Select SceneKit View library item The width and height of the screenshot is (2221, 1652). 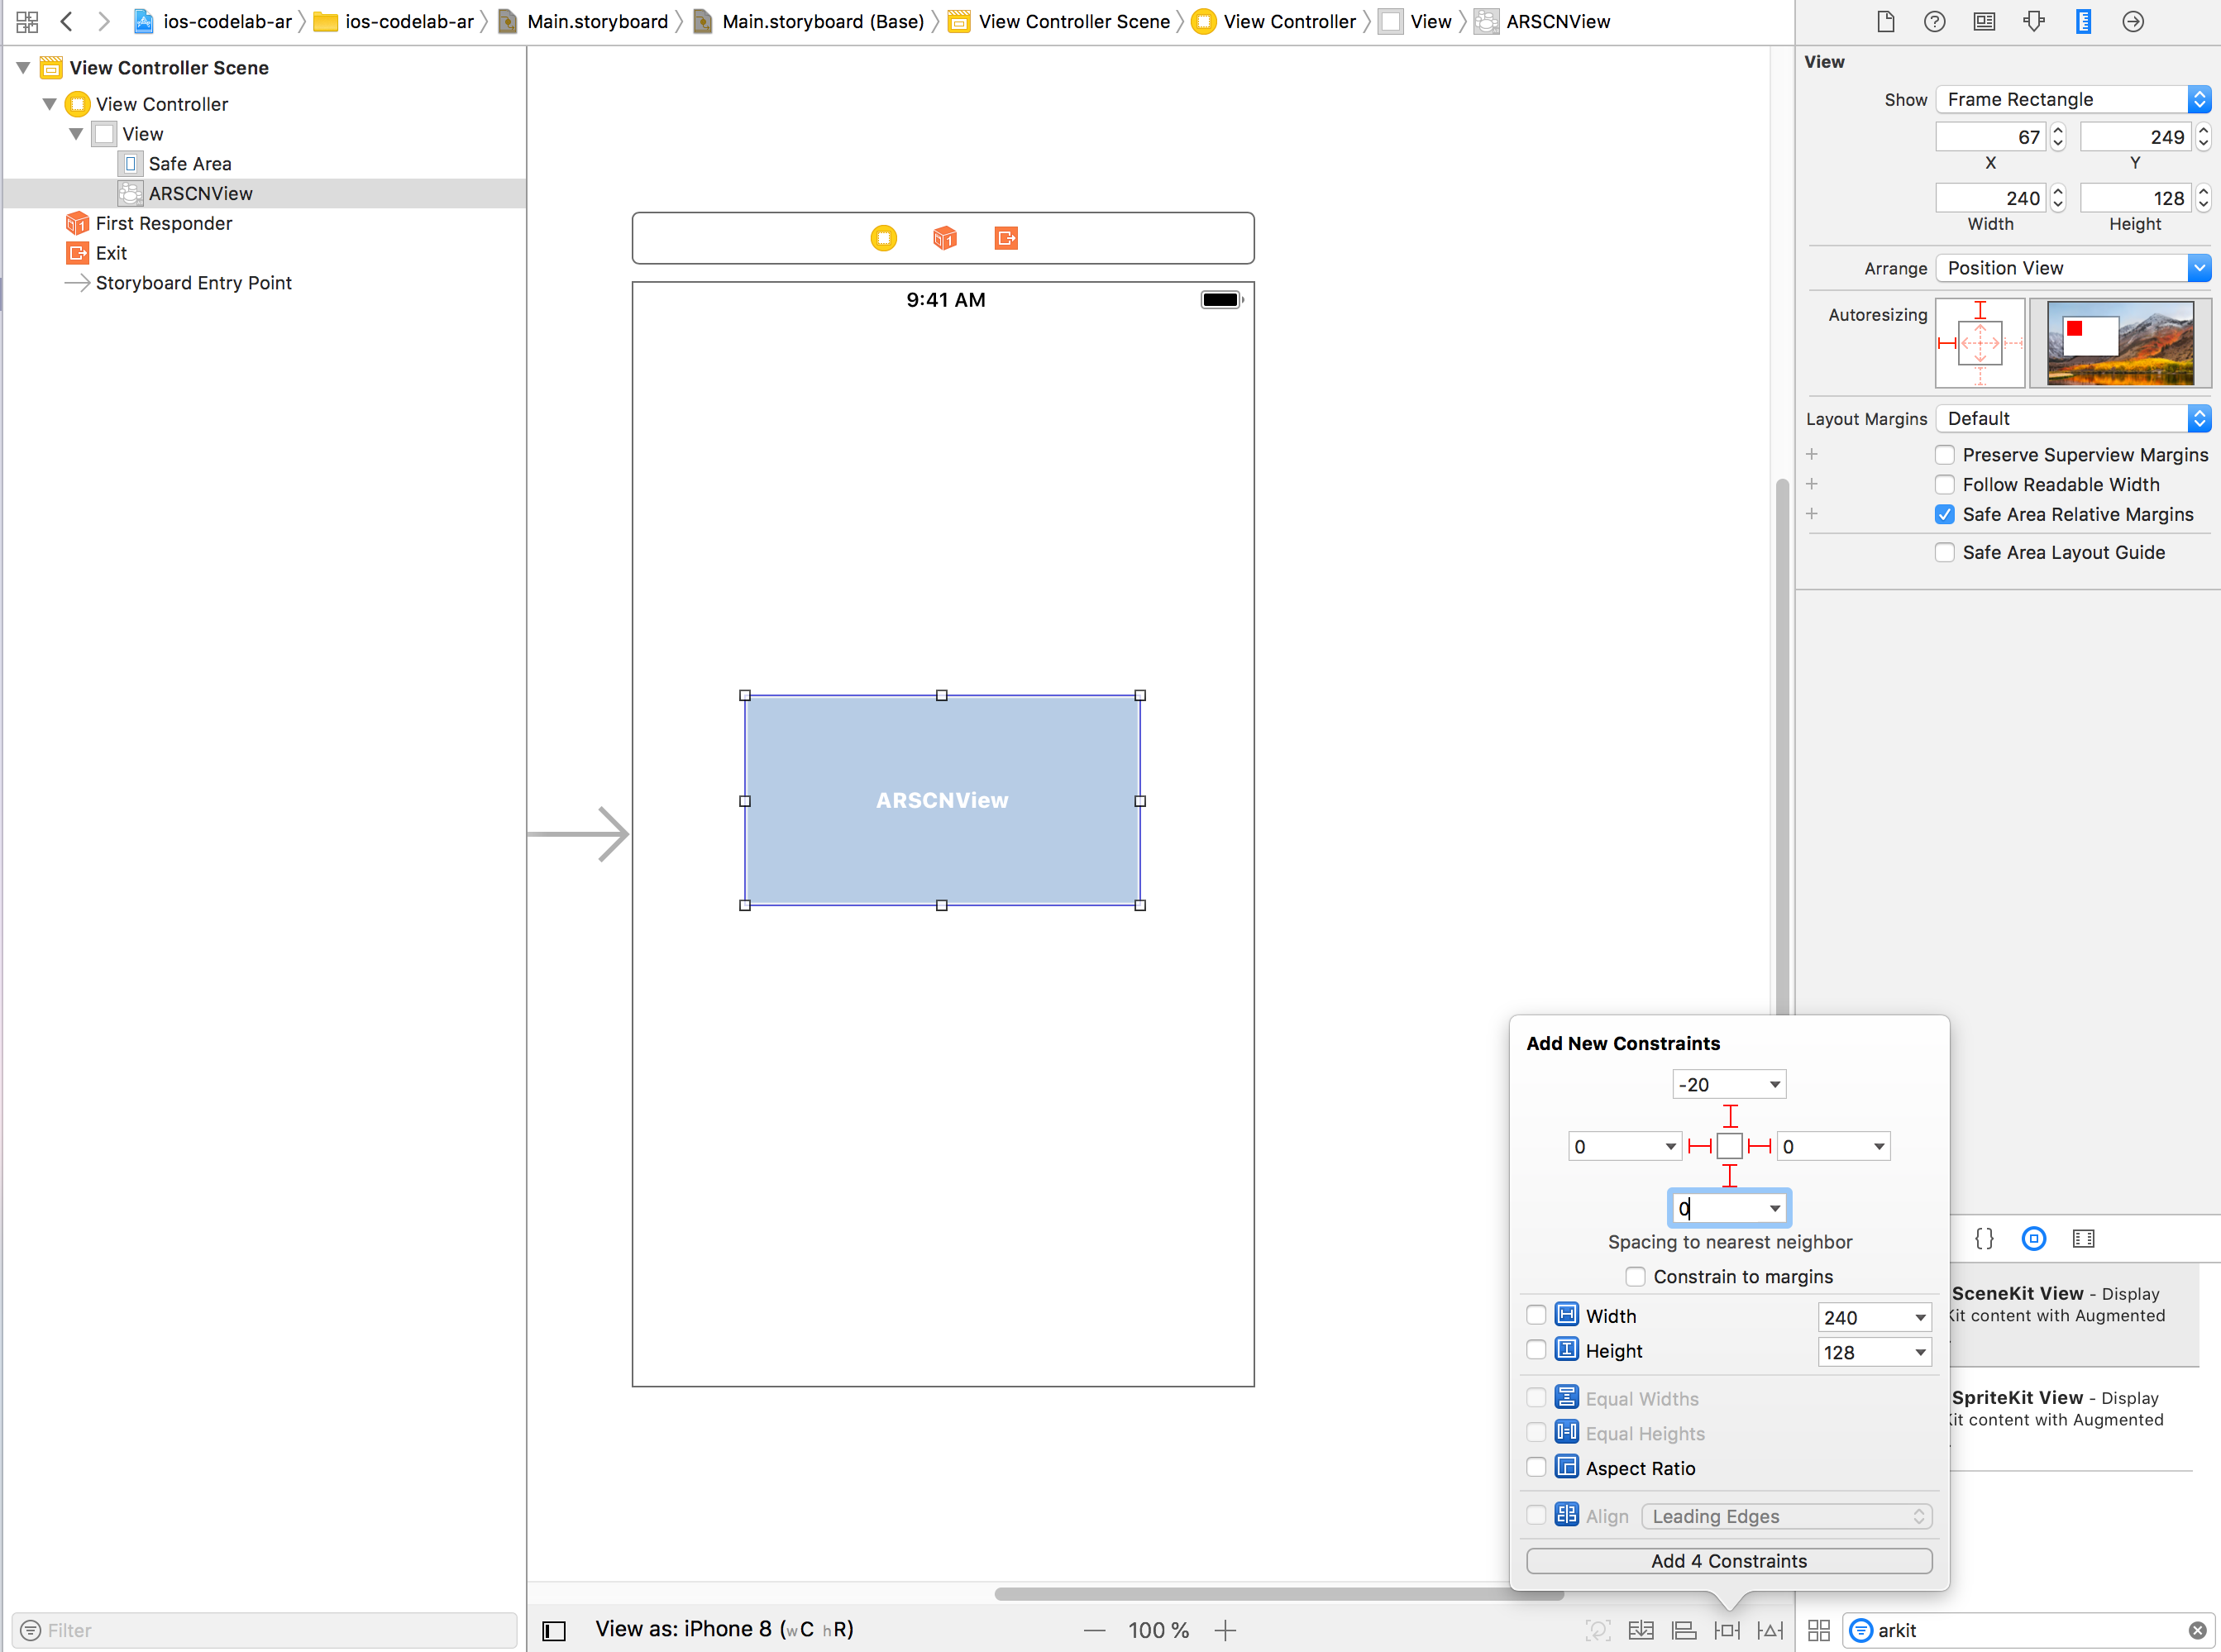tap(2073, 1314)
